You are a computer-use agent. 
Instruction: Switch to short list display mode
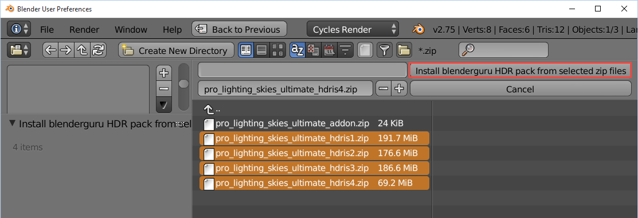click(246, 50)
